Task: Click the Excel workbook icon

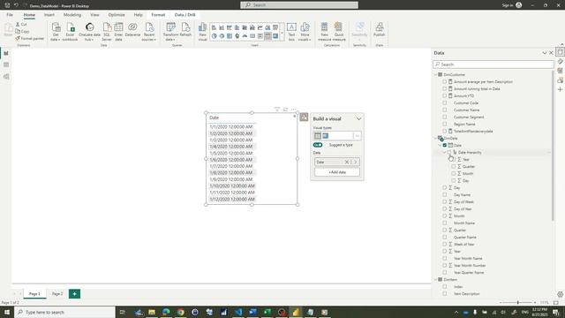Action: (70, 32)
